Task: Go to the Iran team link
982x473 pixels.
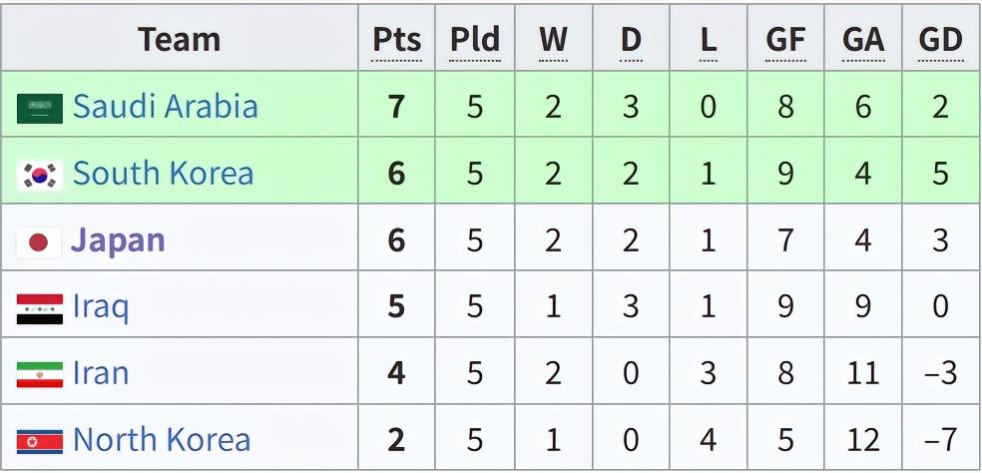Action: [x=101, y=374]
